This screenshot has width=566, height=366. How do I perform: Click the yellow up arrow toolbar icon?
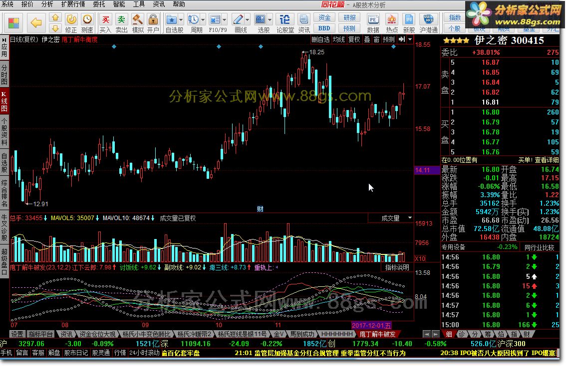(55, 17)
